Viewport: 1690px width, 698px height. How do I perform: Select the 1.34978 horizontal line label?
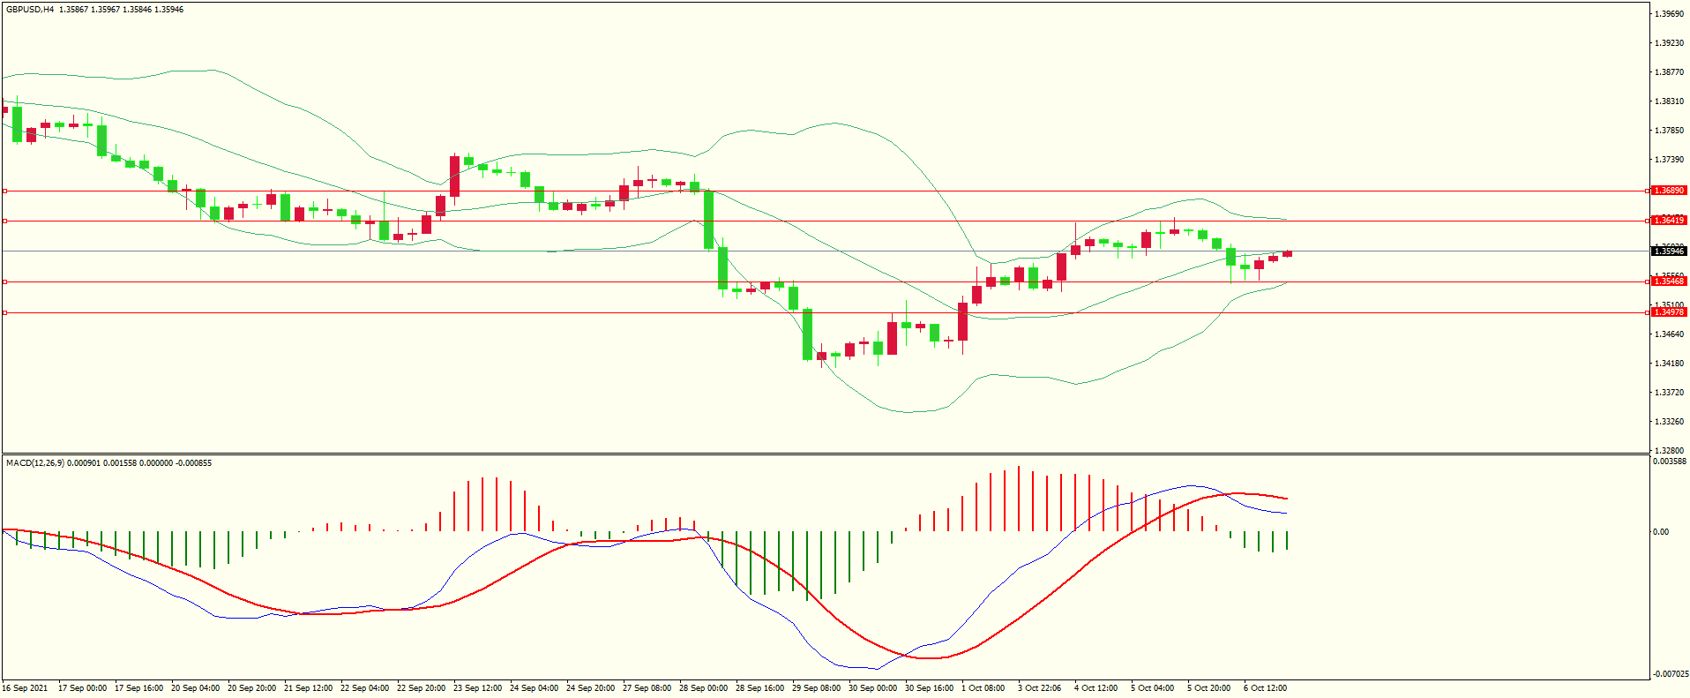[x=1668, y=312]
